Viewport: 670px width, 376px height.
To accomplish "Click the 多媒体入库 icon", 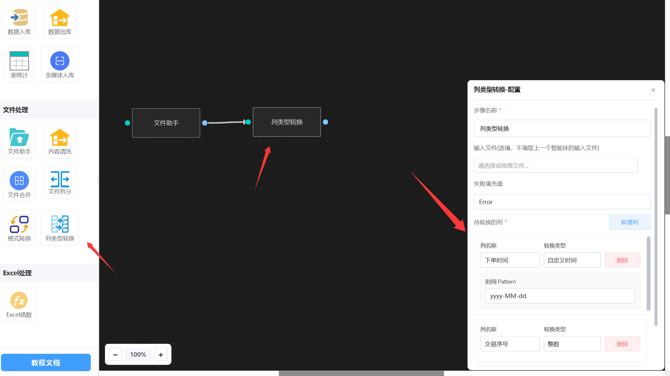I will click(60, 61).
